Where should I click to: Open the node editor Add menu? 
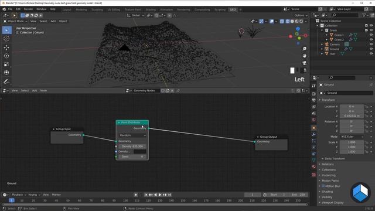pos(35,91)
